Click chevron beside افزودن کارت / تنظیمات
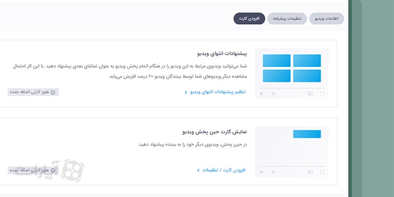The image size is (394, 197). pos(198,170)
